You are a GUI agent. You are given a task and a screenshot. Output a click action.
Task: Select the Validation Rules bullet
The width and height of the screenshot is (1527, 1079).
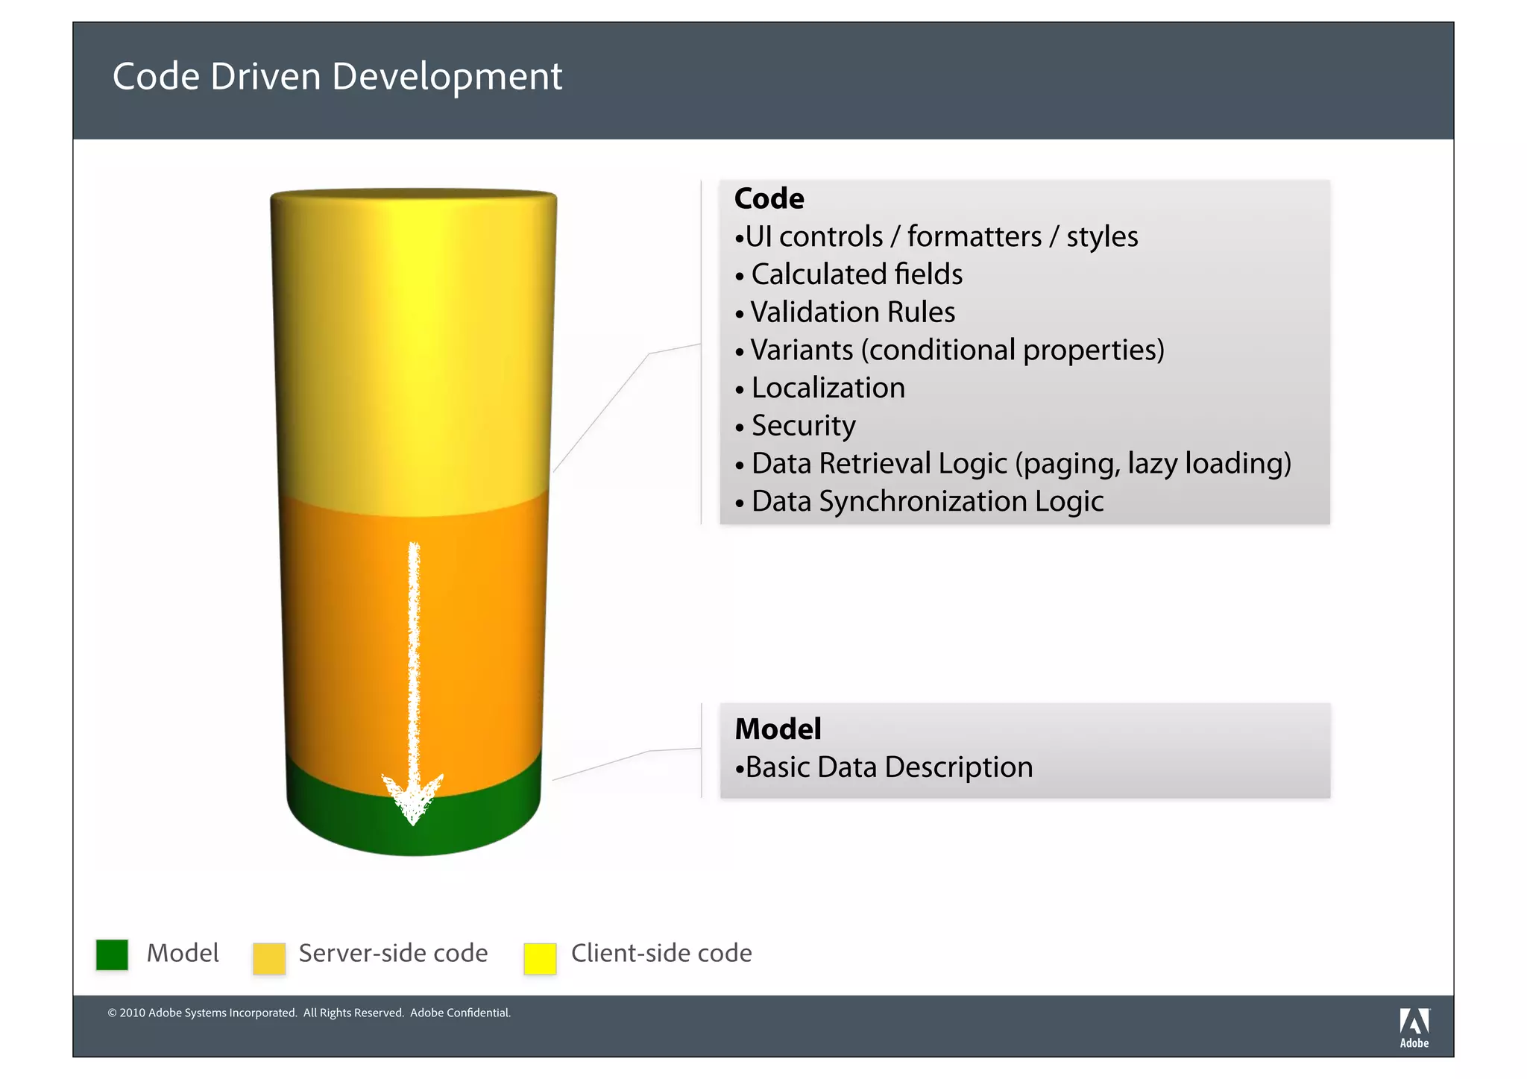(852, 312)
